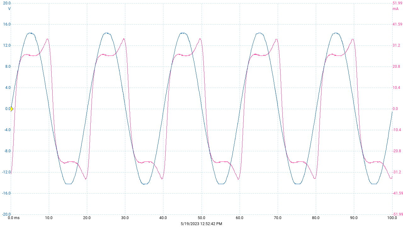
Task: Click the 8.0 voltage axis label
Action: [x=8, y=67]
